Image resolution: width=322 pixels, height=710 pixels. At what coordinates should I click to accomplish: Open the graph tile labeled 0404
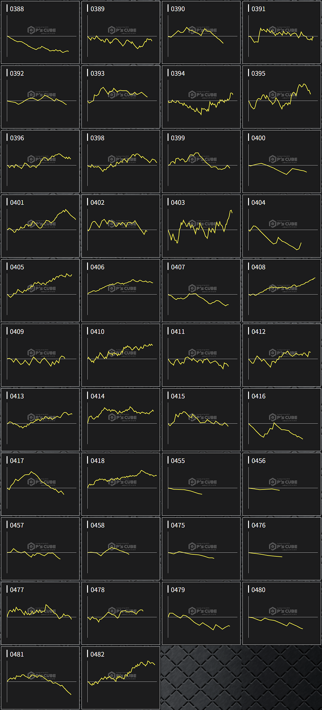pyautogui.click(x=281, y=226)
